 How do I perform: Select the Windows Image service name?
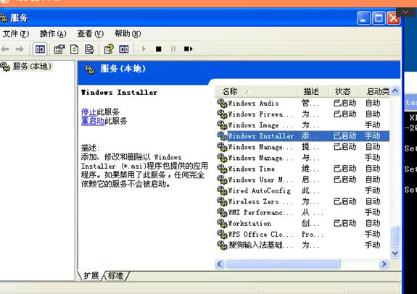point(260,125)
